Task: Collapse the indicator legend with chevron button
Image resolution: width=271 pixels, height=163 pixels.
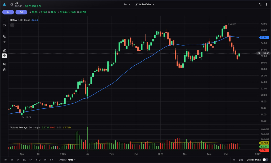Action: (12, 25)
